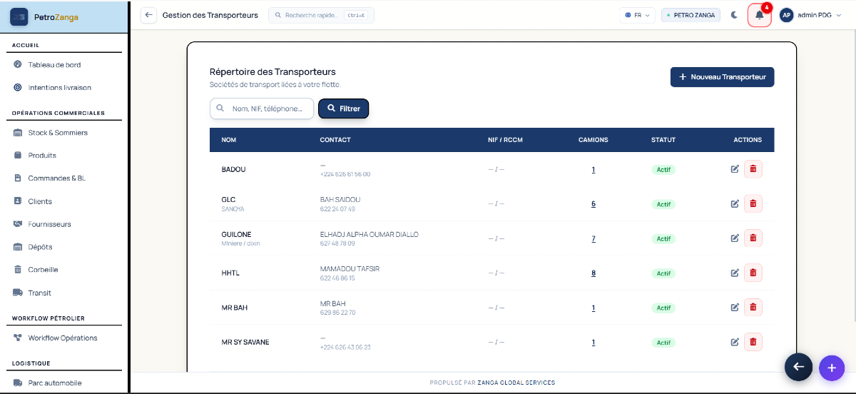Click the dark floating back arrow button

tap(799, 367)
